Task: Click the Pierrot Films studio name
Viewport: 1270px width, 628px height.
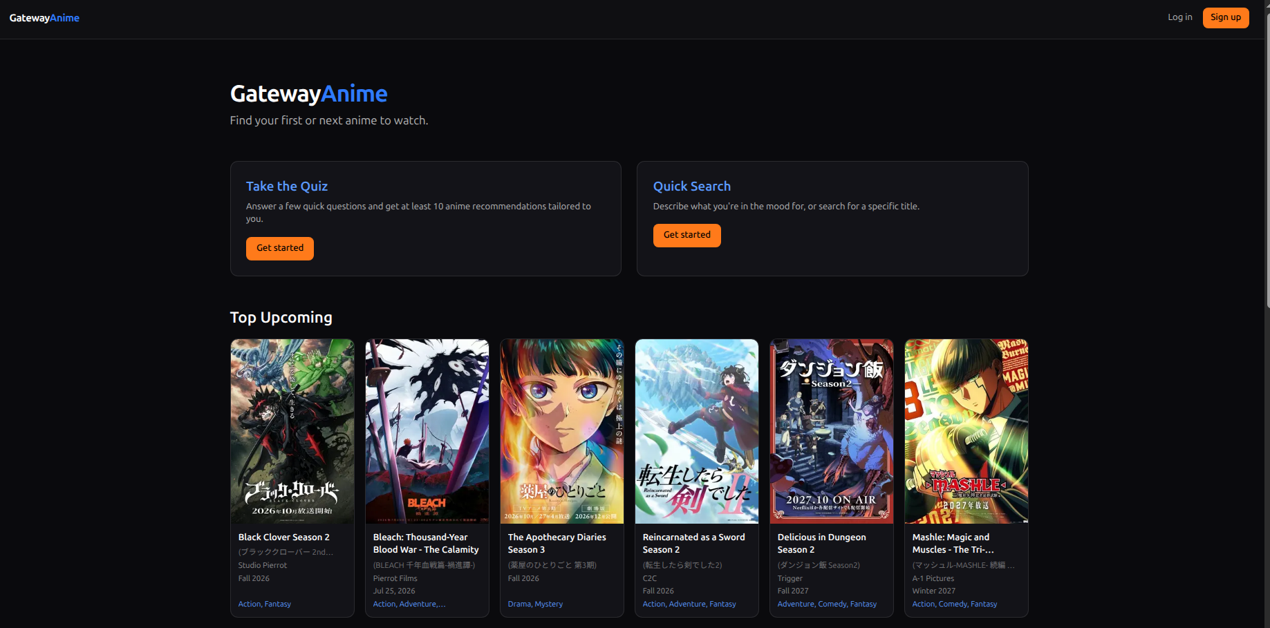Action: click(x=395, y=578)
